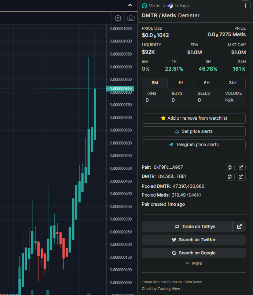Click the liquidity value $92K
Viewport: 253px width, 295px height.
point(148,52)
